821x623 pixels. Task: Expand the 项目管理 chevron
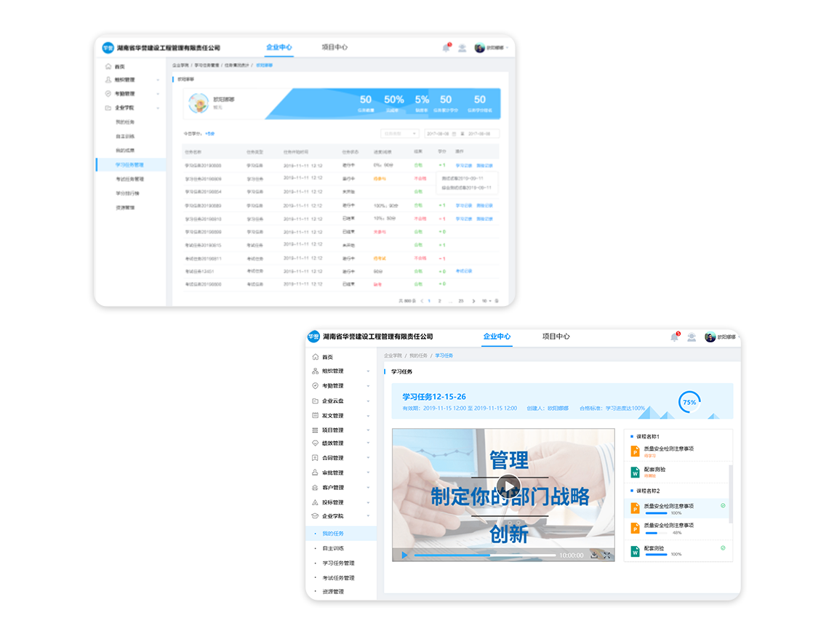368,430
